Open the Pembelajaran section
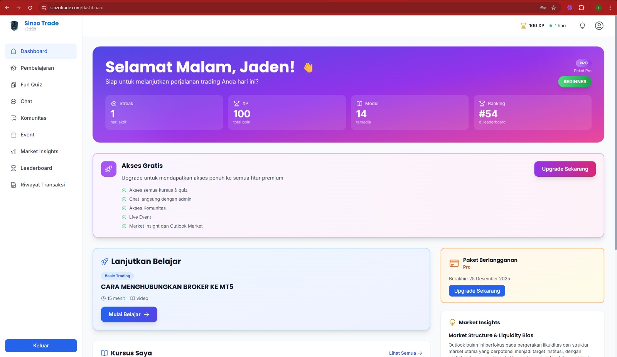Image resolution: width=617 pixels, height=357 pixels. pyautogui.click(x=37, y=68)
